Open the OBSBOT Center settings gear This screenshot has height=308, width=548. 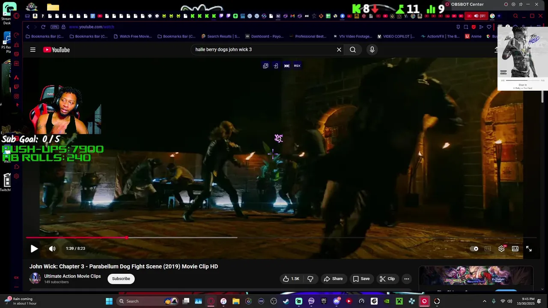[513, 4]
